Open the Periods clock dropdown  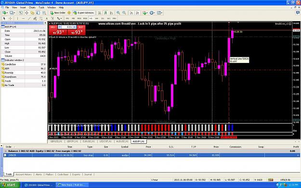tap(152, 13)
